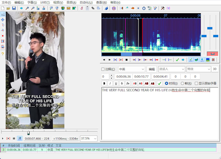Viewport: 221px width, 159px height.
Task: Open the Attachments paperclip icon
Action: tap(93, 8)
